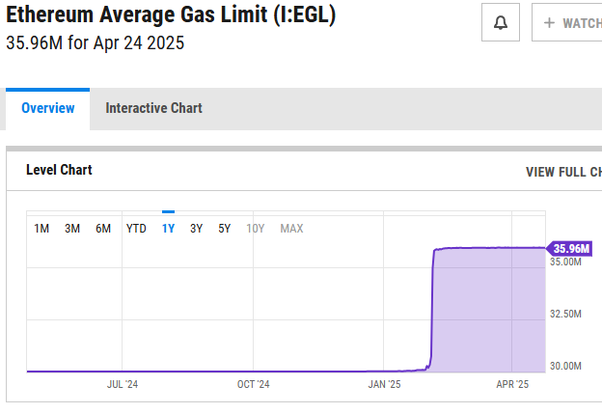Switch chart to 3Y range

[196, 229]
